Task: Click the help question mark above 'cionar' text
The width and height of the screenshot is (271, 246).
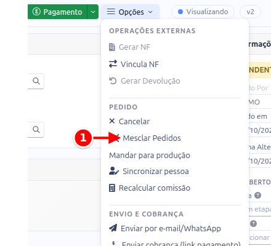Action: tap(253, 223)
